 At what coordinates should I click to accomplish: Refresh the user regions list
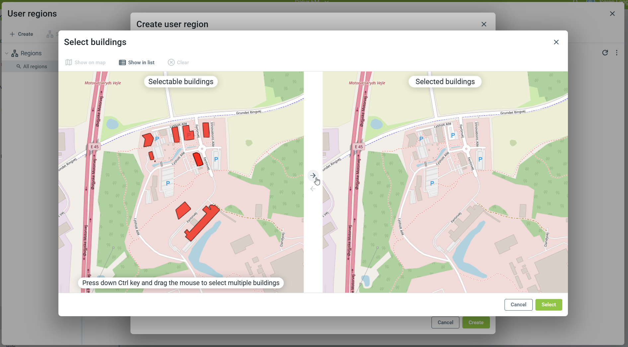(605, 53)
